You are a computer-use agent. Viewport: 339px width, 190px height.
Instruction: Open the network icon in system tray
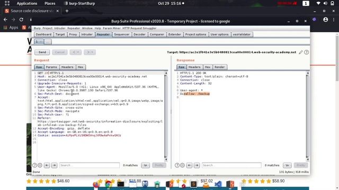(318, 3)
